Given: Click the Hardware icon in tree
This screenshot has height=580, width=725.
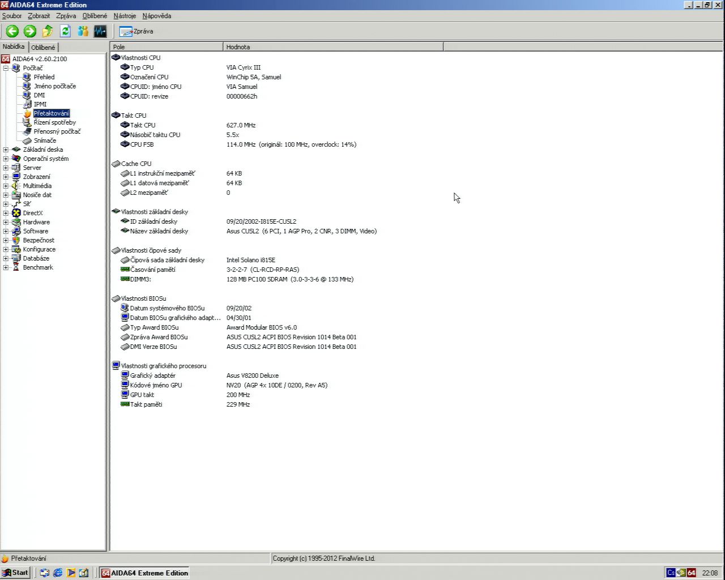Looking at the screenshot, I should click(16, 222).
